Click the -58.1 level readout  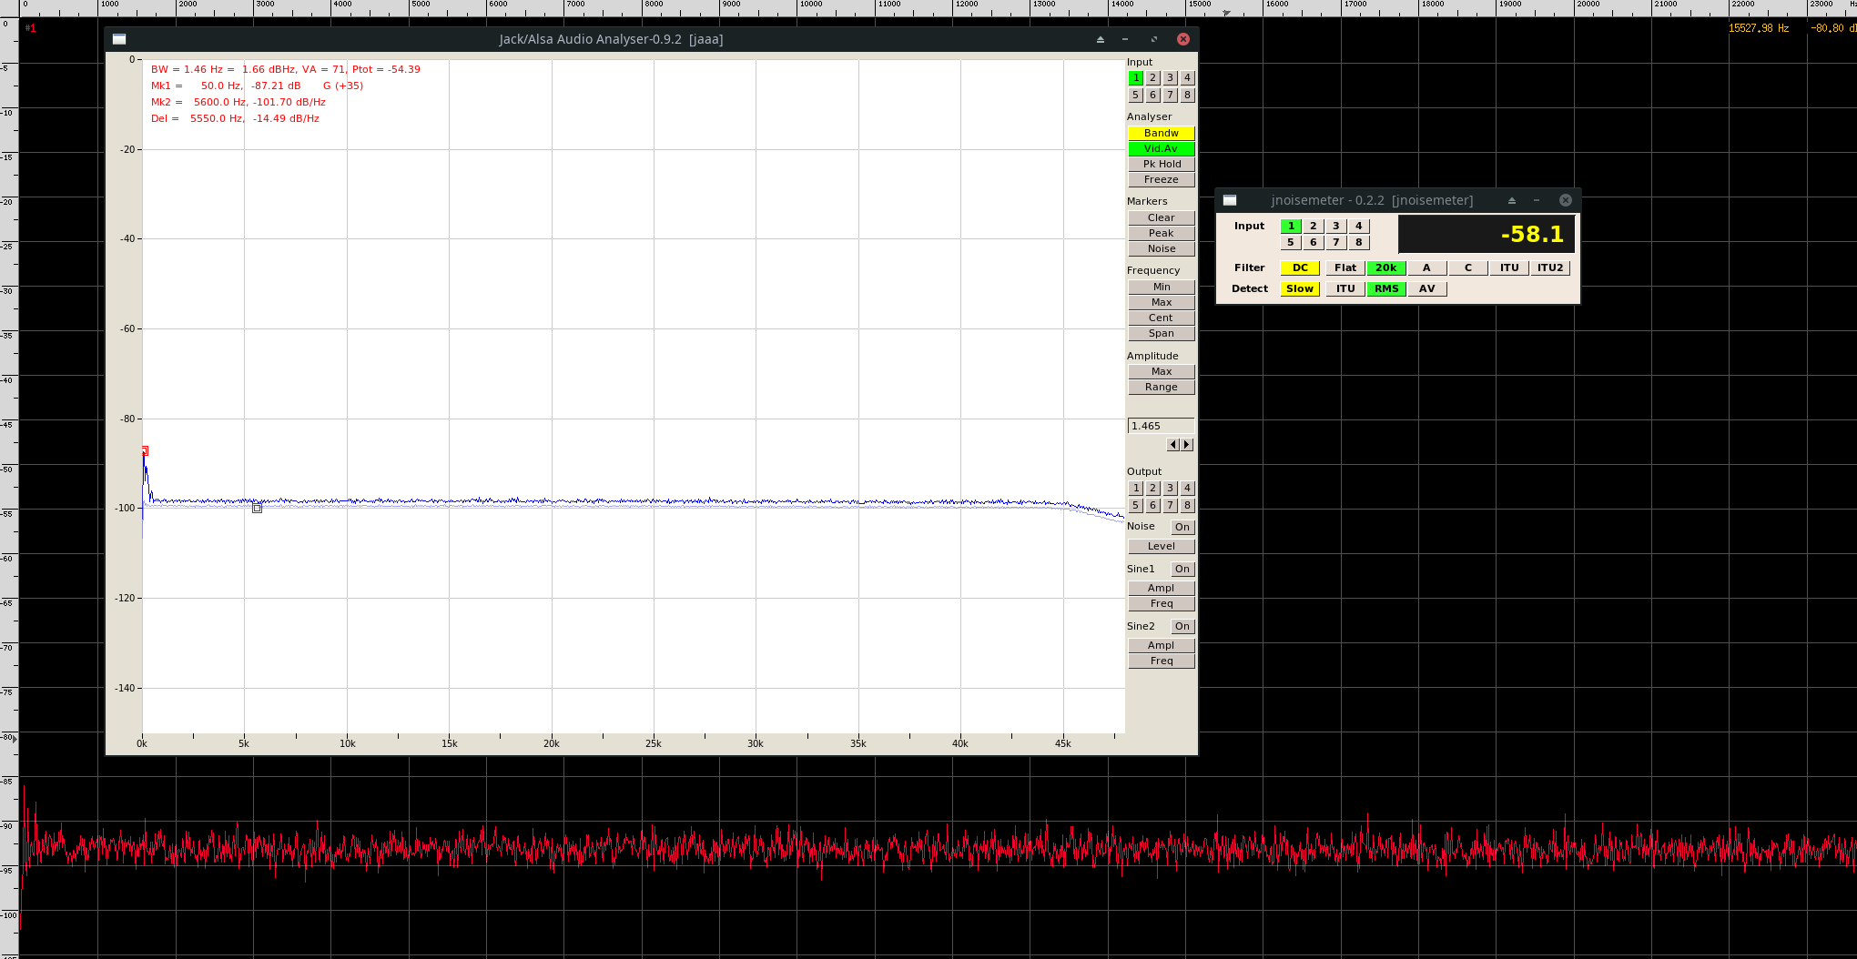coord(1487,234)
